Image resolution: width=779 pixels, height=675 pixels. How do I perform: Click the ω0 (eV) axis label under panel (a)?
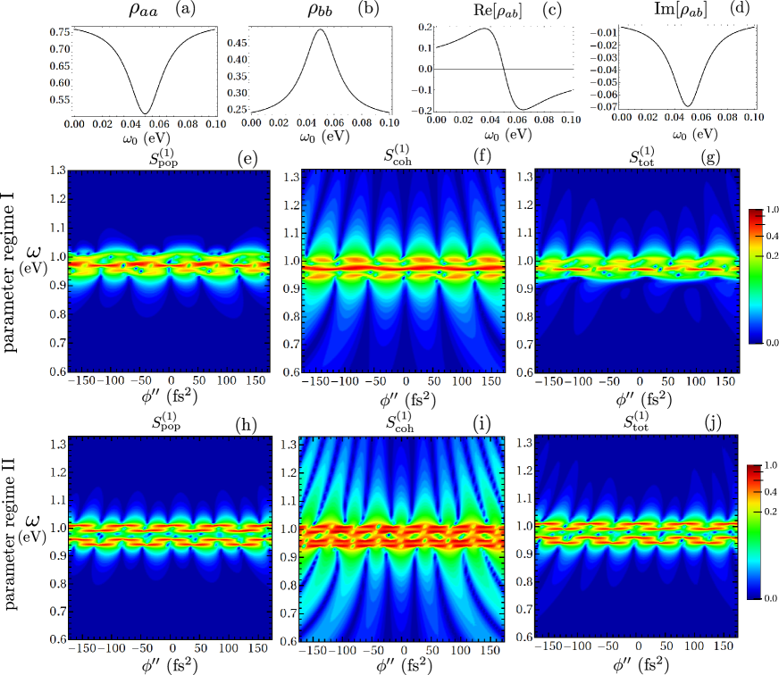[147, 138]
